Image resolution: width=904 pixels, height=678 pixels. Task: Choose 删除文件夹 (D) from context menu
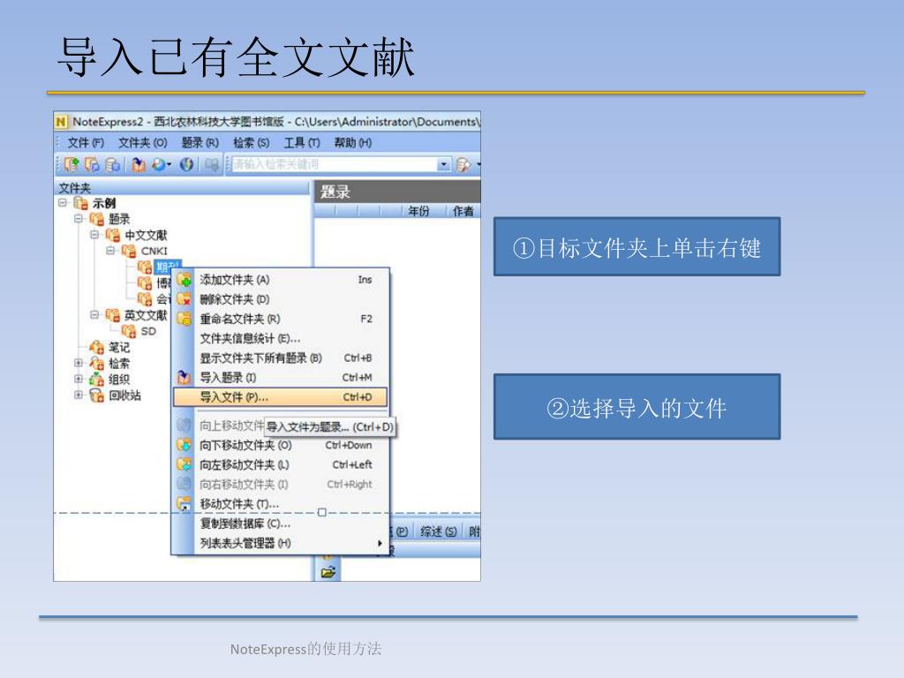[282, 299]
